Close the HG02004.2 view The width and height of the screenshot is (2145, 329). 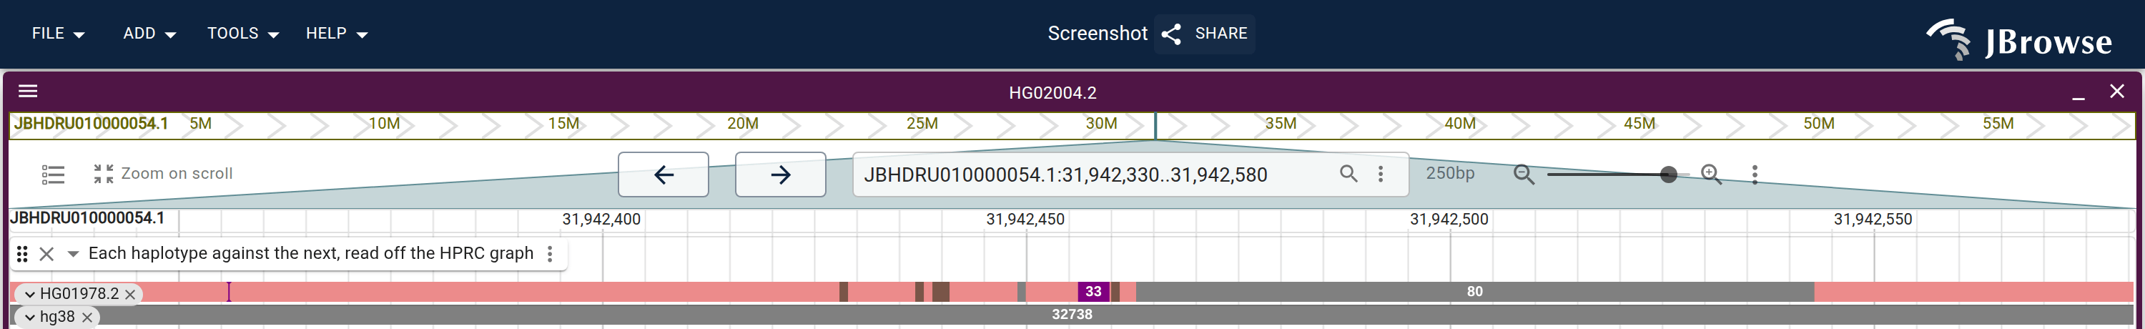pyautogui.click(x=2116, y=92)
